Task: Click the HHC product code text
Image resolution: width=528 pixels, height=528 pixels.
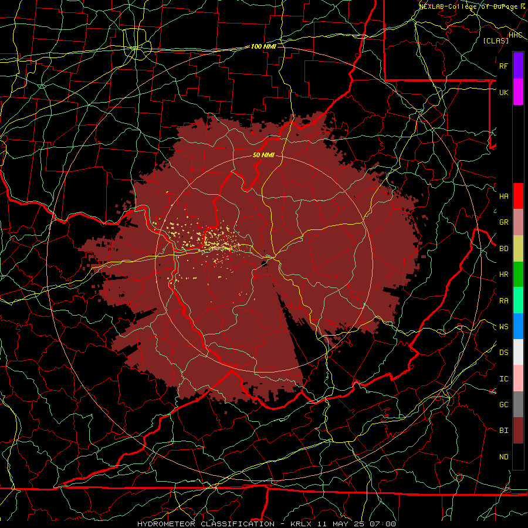Action: point(516,35)
